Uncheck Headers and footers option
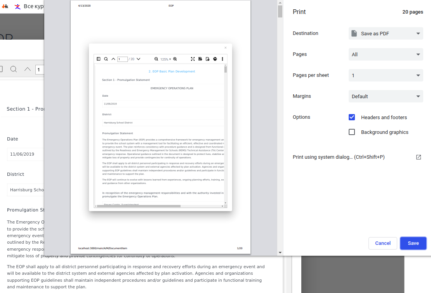431x293 pixels. point(351,117)
